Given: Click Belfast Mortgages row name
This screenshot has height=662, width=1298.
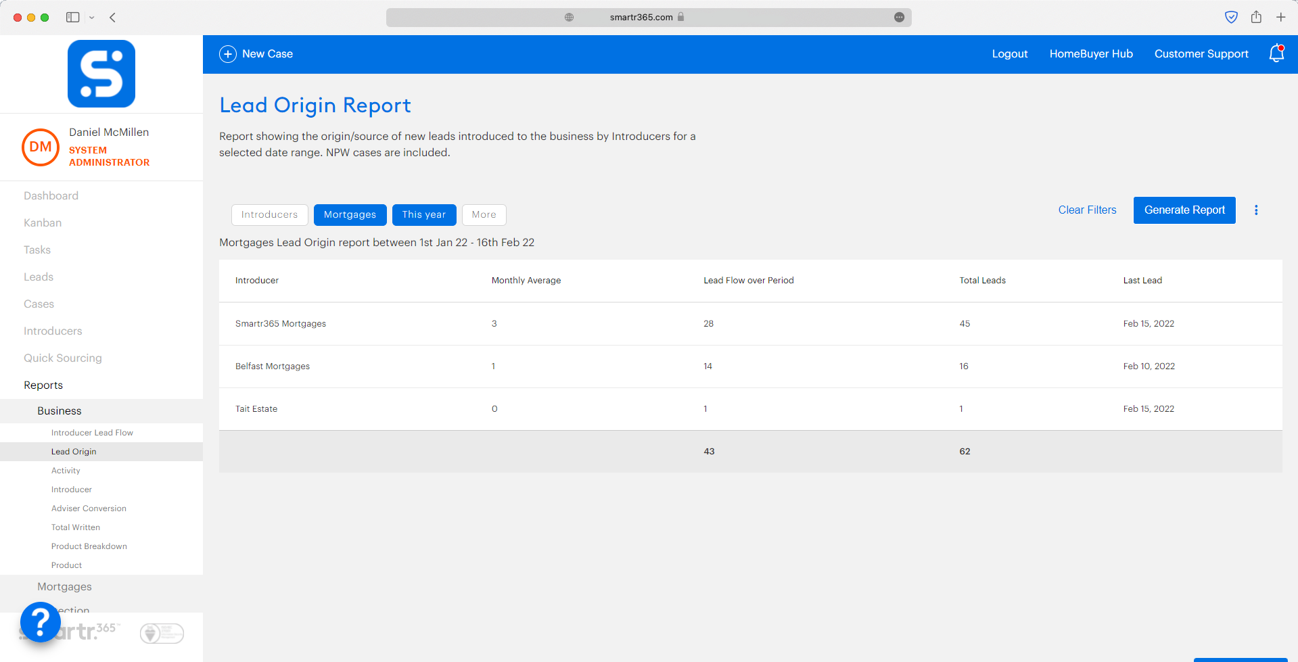Looking at the screenshot, I should point(273,367).
